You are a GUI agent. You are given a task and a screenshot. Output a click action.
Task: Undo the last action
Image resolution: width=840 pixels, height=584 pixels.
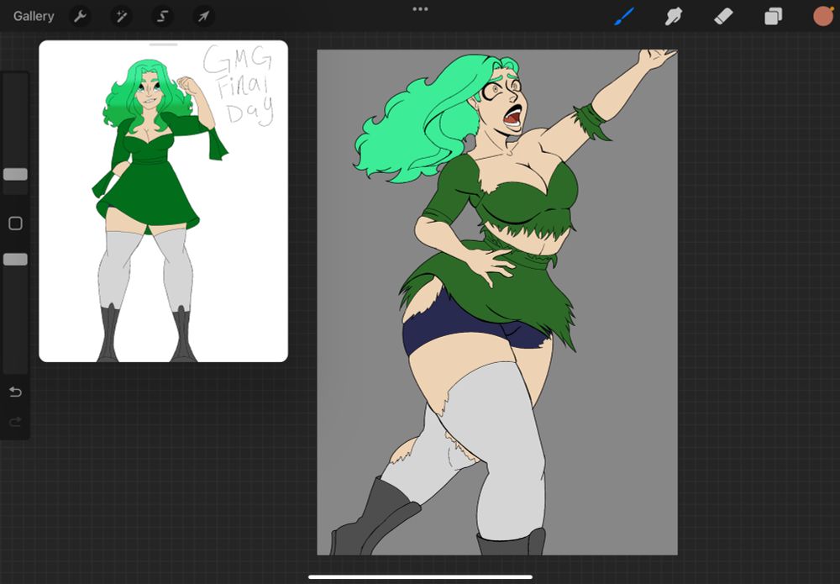pyautogui.click(x=15, y=392)
